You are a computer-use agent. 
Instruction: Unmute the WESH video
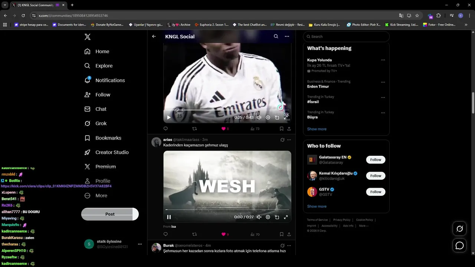(259, 217)
